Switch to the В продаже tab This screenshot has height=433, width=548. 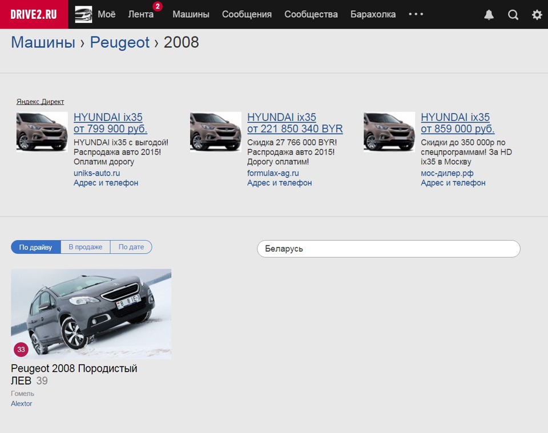85,247
